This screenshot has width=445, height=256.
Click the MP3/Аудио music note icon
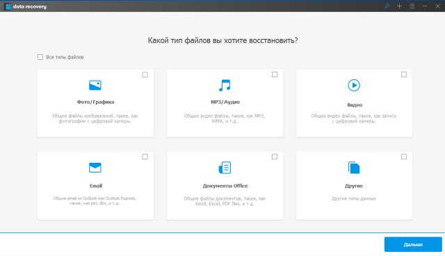click(225, 85)
